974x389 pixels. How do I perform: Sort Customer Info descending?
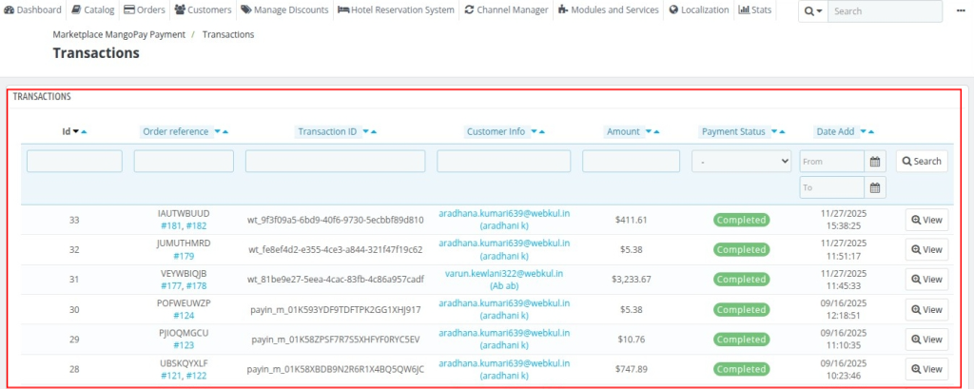pyautogui.click(x=534, y=132)
